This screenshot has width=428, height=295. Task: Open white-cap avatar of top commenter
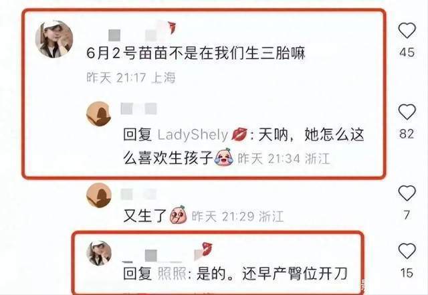click(x=54, y=39)
